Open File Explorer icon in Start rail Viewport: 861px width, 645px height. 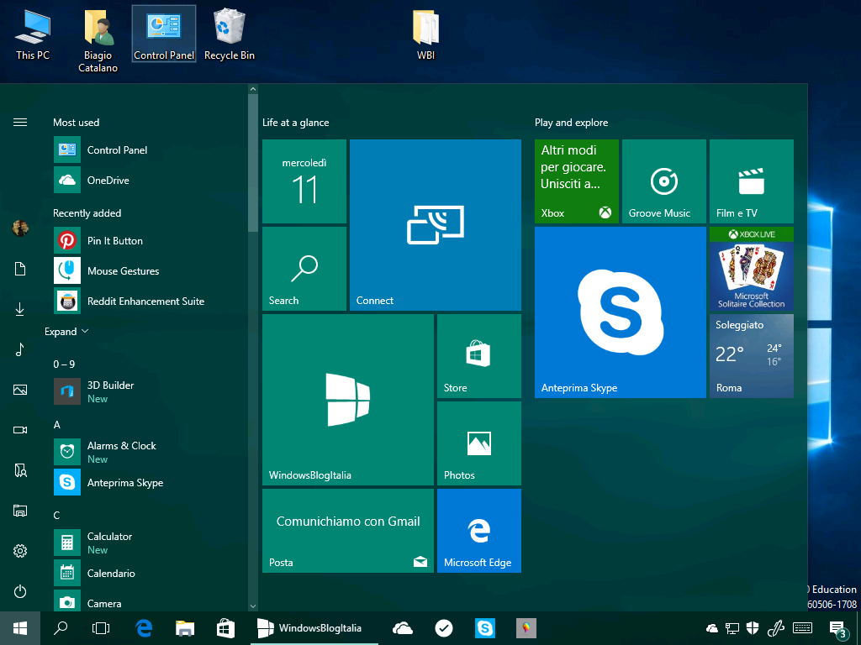tap(20, 511)
